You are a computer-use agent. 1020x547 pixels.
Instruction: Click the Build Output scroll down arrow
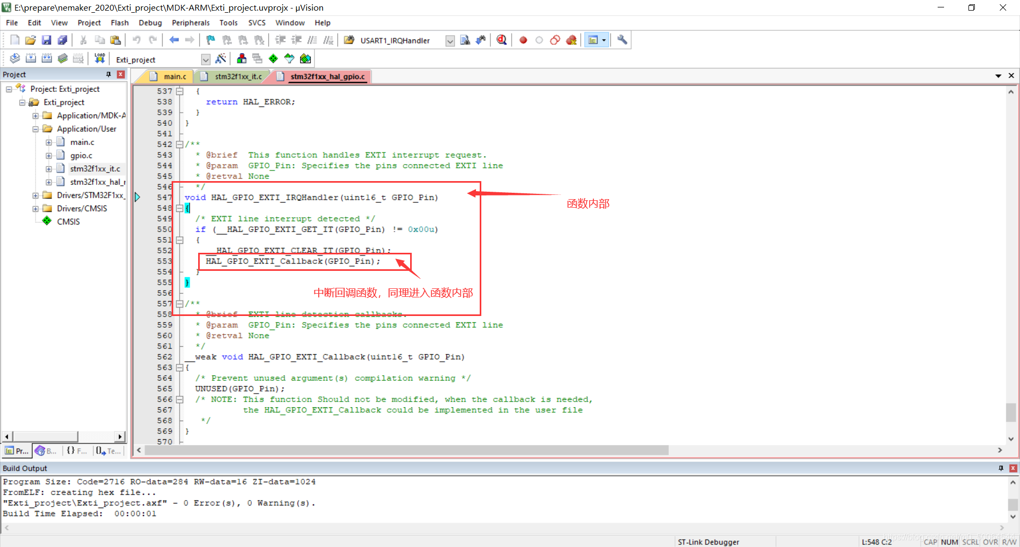(x=1013, y=517)
